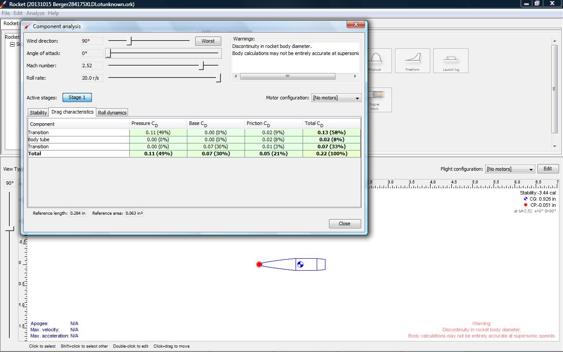The width and height of the screenshot is (563, 352).
Task: Click the Mach number slider handle
Action: 201,66
